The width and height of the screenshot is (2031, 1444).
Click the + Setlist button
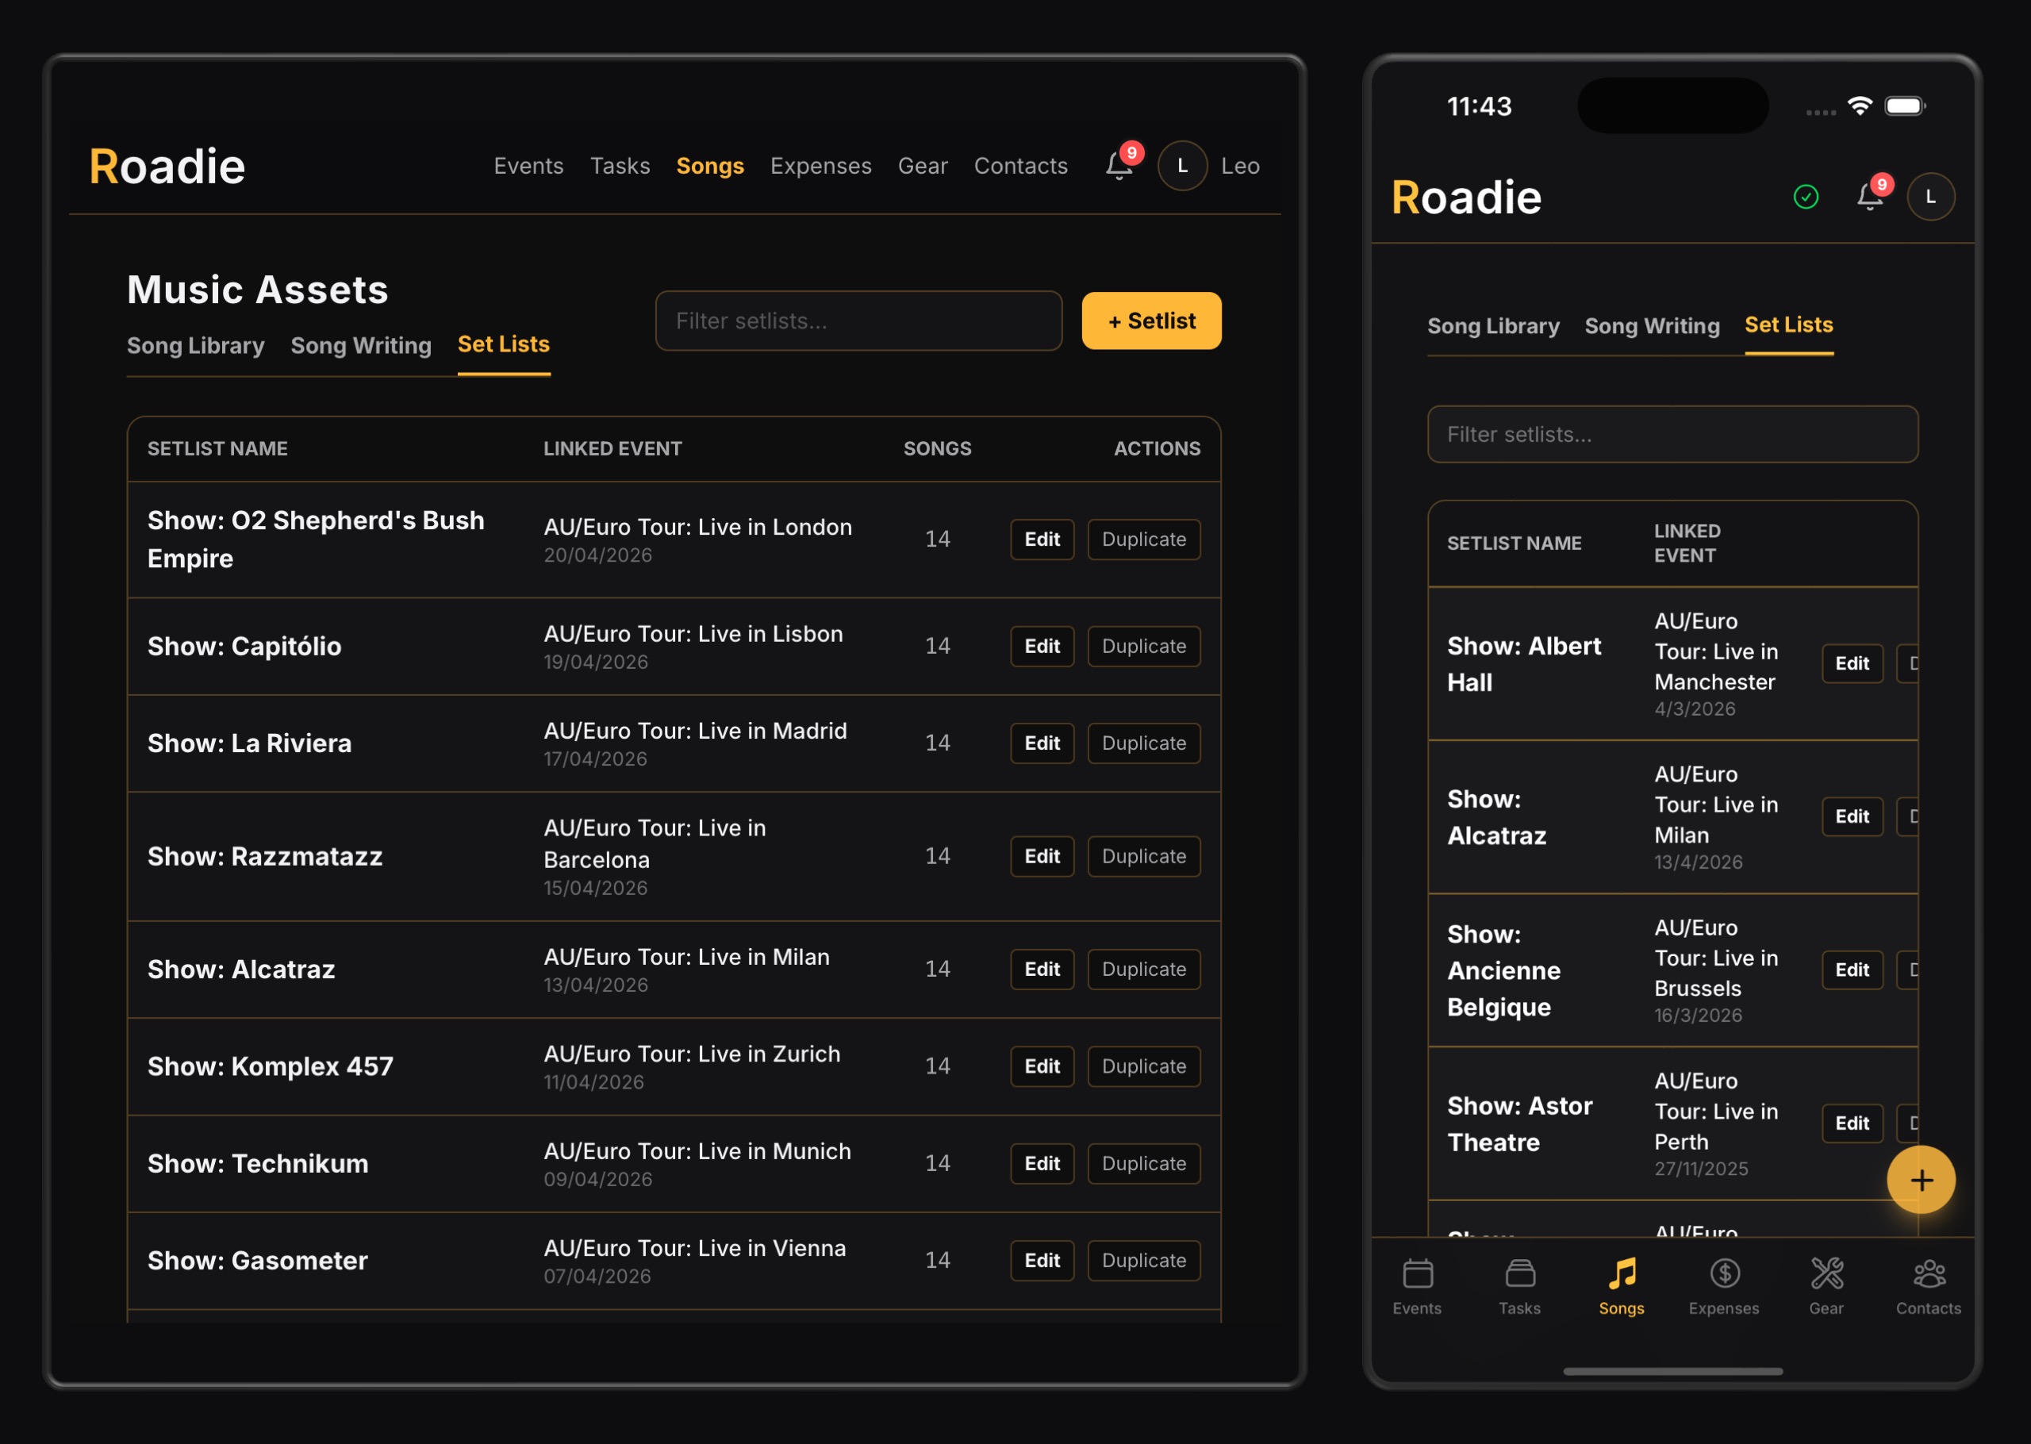[x=1150, y=321]
